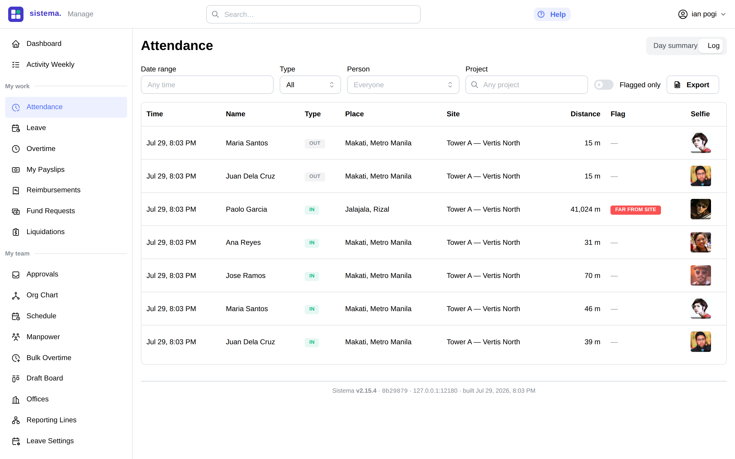Click the Distance column header
The width and height of the screenshot is (735, 459).
pyautogui.click(x=585, y=114)
